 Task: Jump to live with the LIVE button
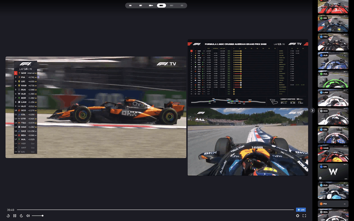301,210
